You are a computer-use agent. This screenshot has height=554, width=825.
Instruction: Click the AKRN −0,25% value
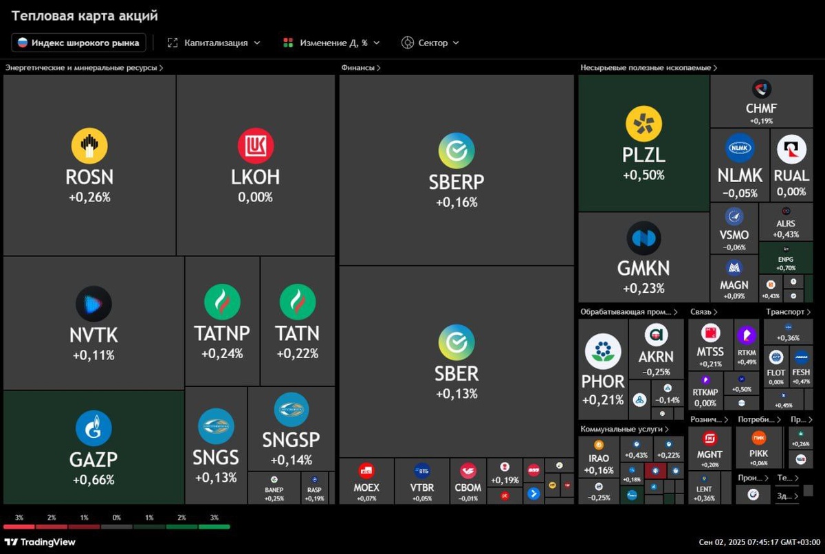(656, 372)
